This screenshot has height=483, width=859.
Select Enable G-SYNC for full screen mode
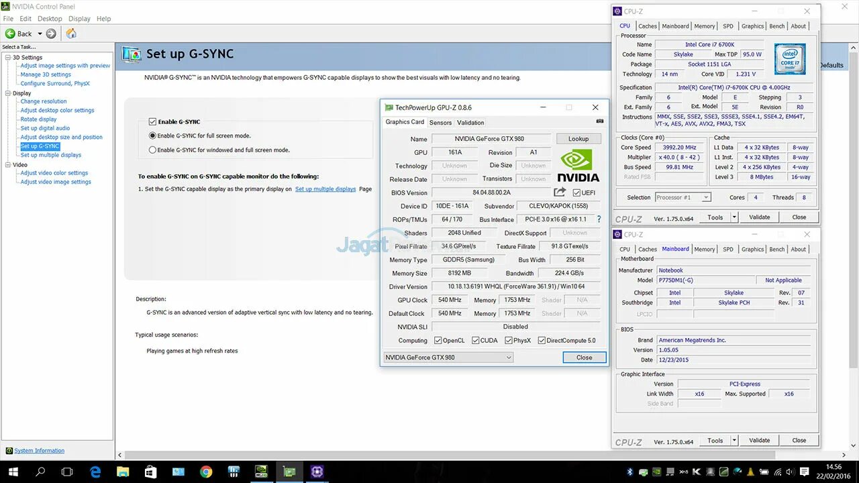[x=152, y=136]
